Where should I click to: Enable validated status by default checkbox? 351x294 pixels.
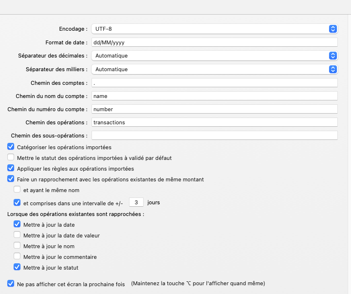(x=11, y=157)
